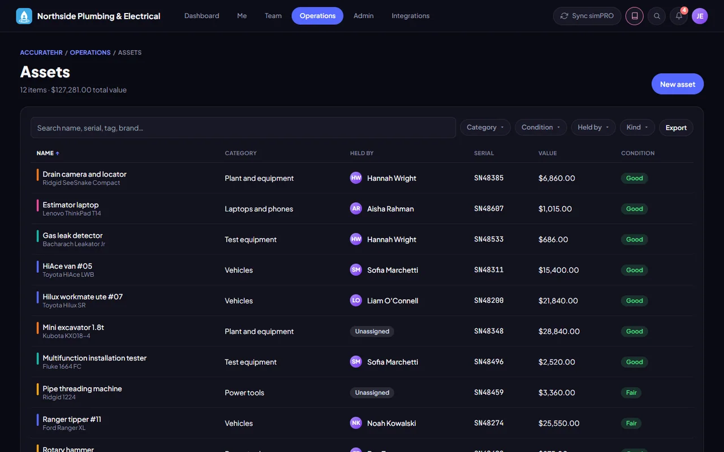The height and width of the screenshot is (452, 724).
Task: Click Aisha Rahman's AR avatar
Action: click(x=356, y=208)
